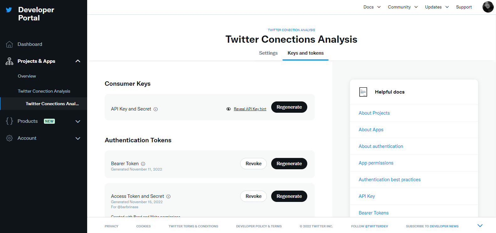
Task: Click the Twitter bird logo
Action: (9, 10)
